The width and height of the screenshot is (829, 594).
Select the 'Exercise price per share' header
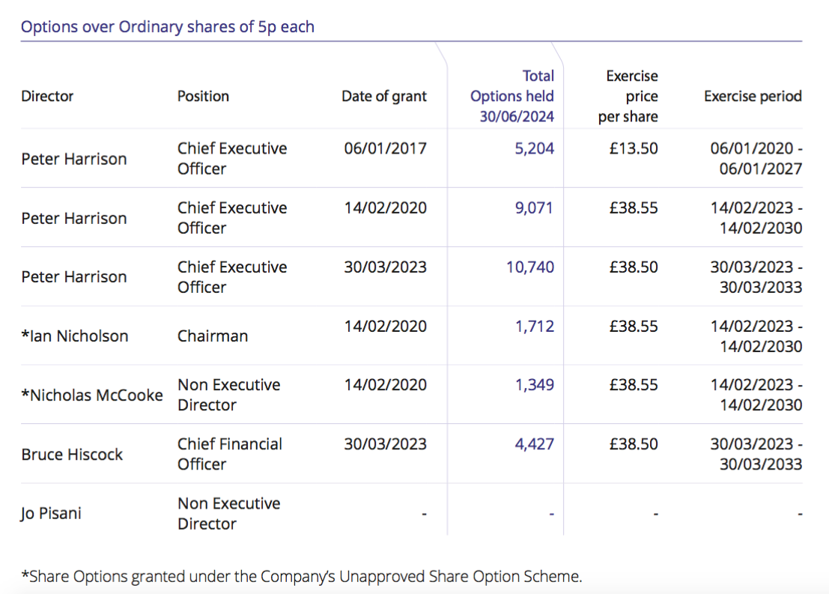tap(628, 96)
